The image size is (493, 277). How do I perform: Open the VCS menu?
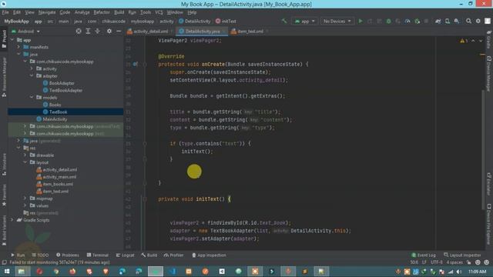pos(159,12)
